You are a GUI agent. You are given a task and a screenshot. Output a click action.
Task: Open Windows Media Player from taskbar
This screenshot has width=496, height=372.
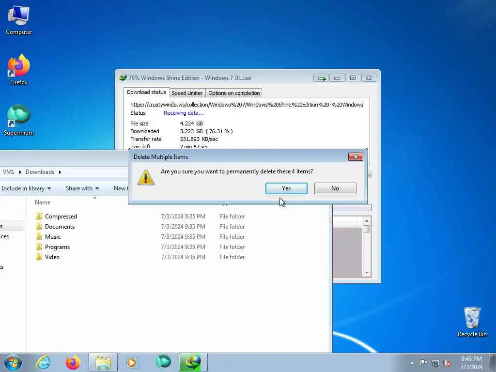pos(132,362)
